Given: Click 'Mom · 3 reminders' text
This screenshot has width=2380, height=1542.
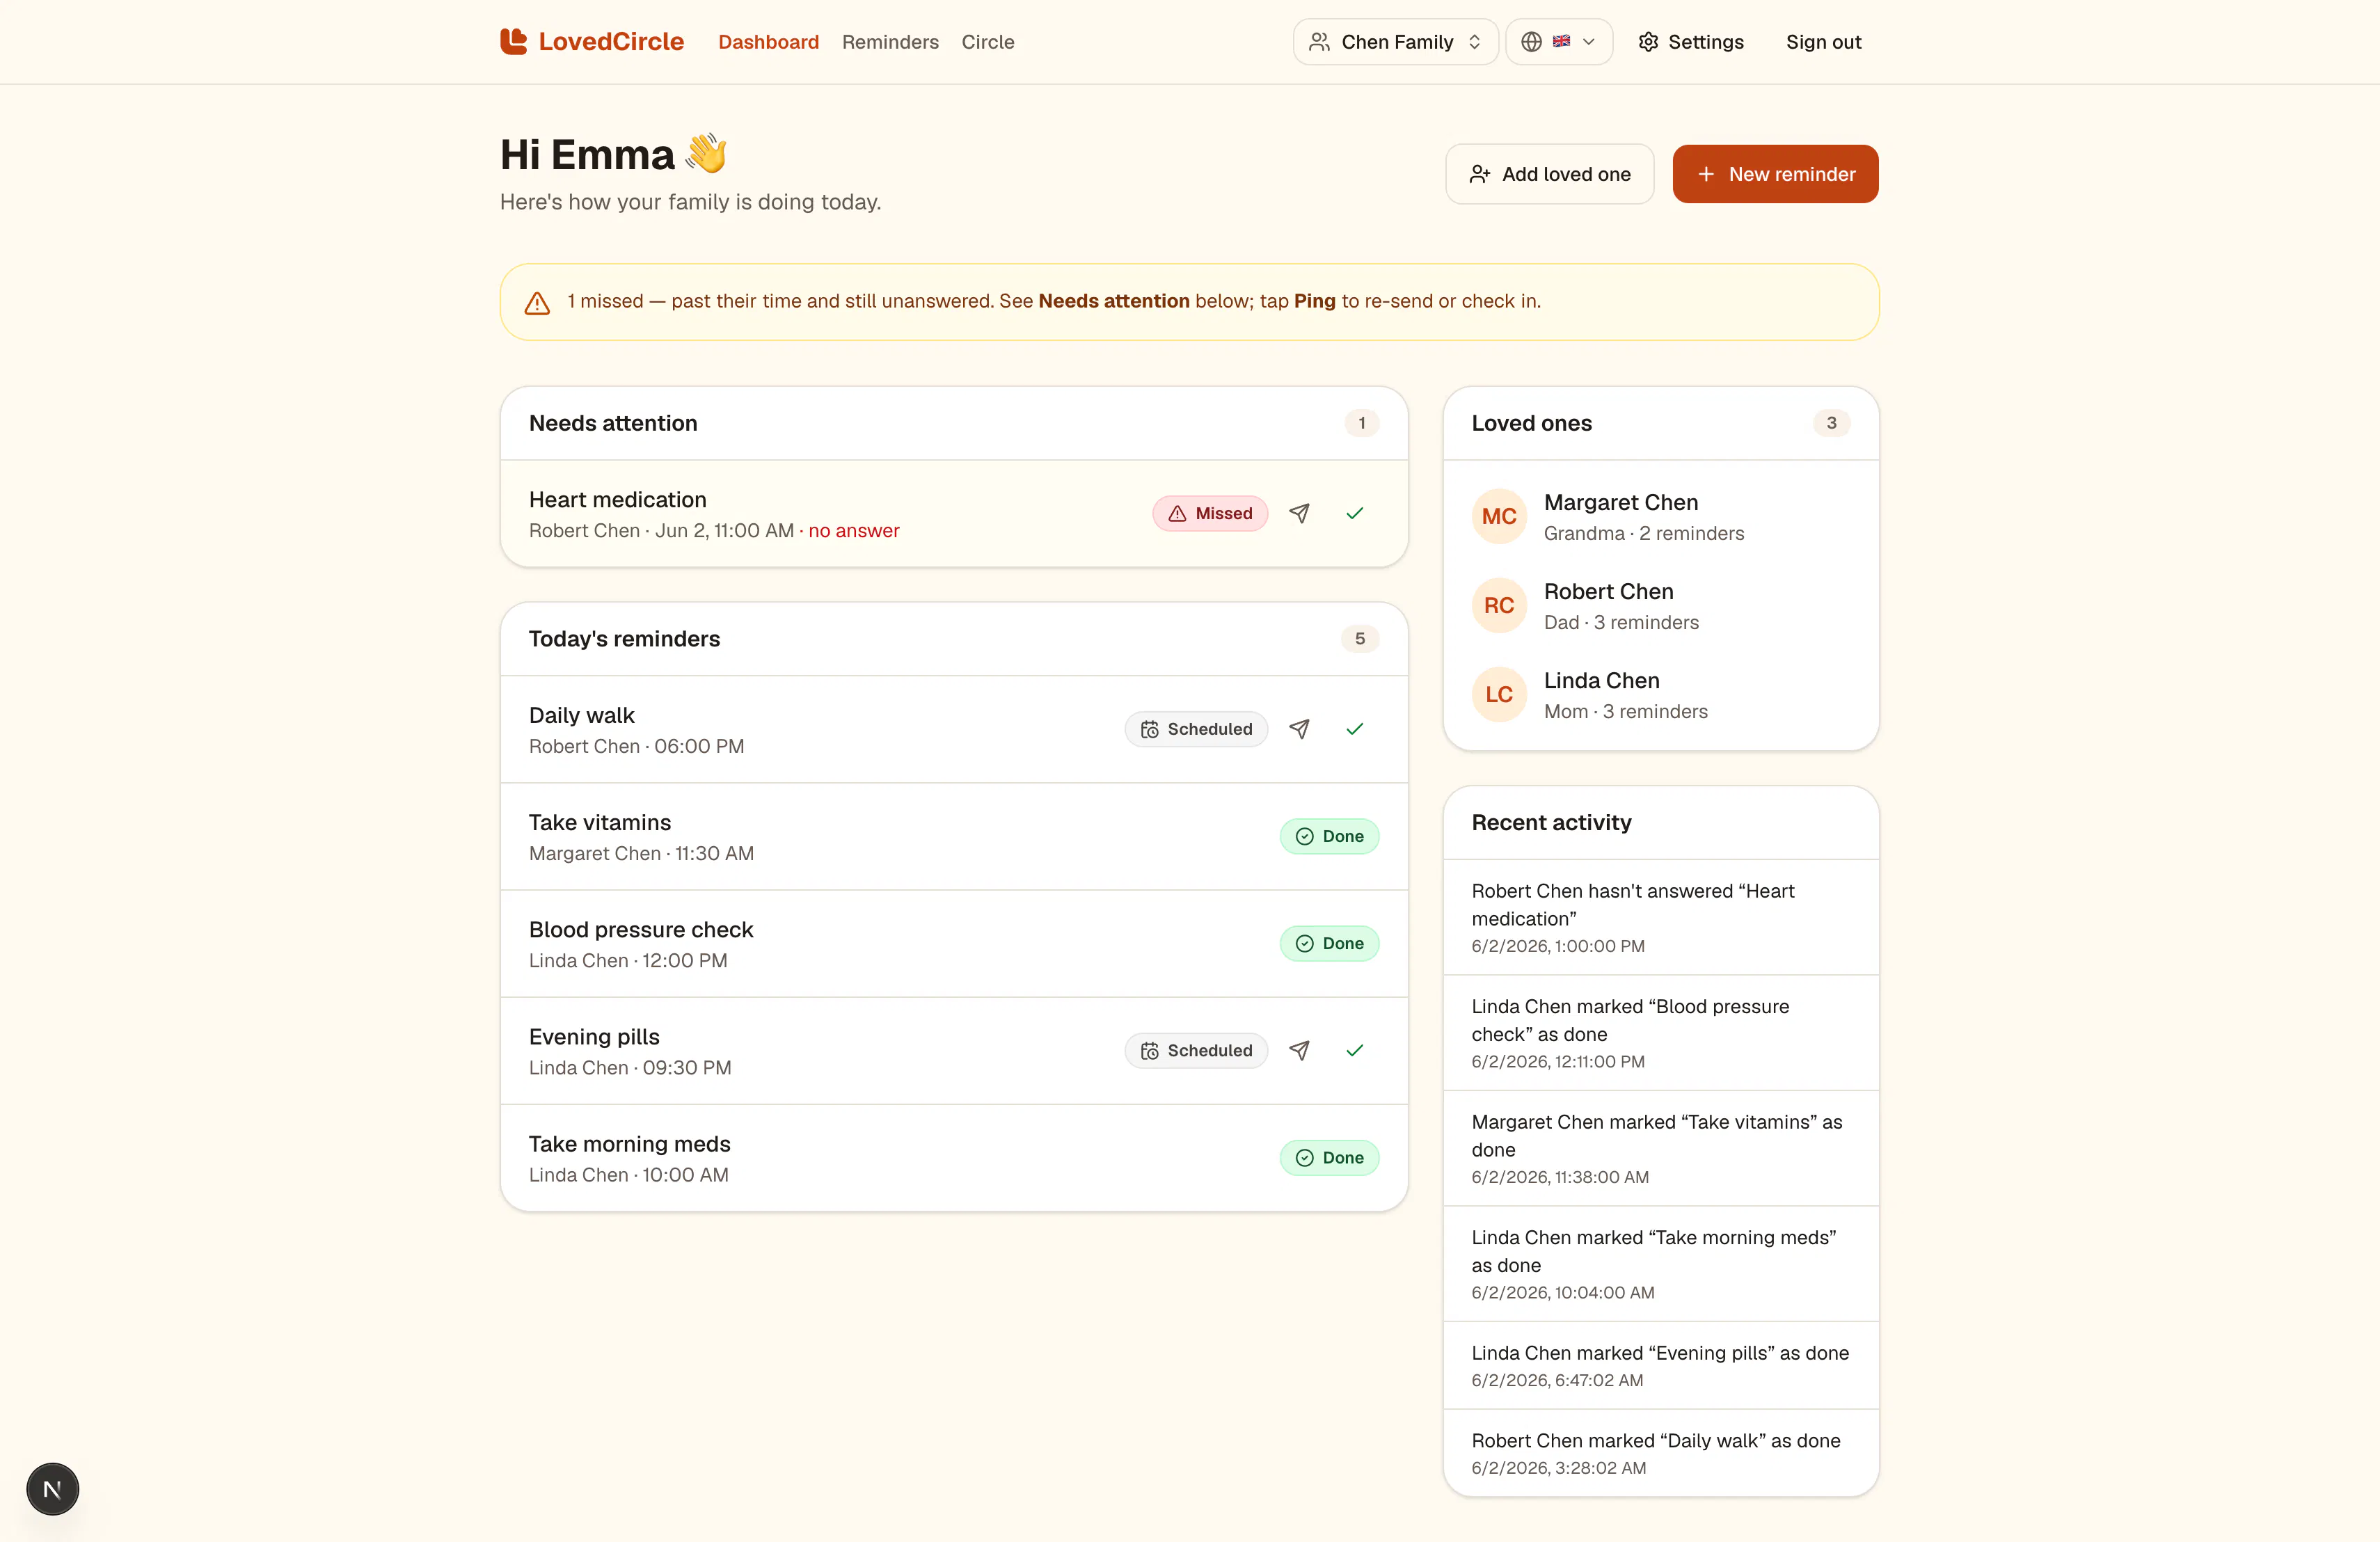Looking at the screenshot, I should click(x=1625, y=711).
